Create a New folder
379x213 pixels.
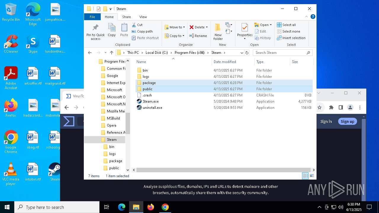coord(218,32)
